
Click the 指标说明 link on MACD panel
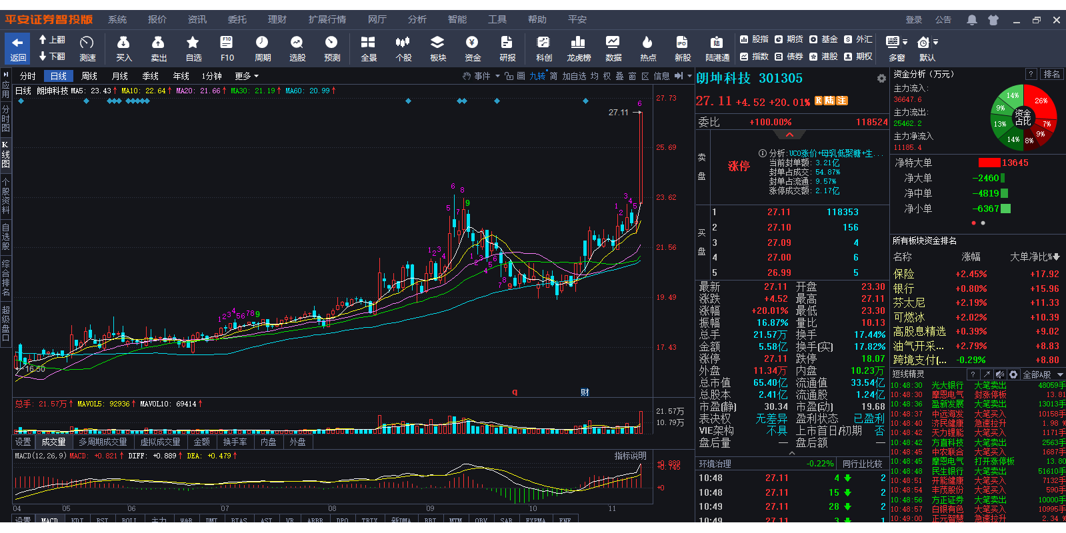(630, 456)
